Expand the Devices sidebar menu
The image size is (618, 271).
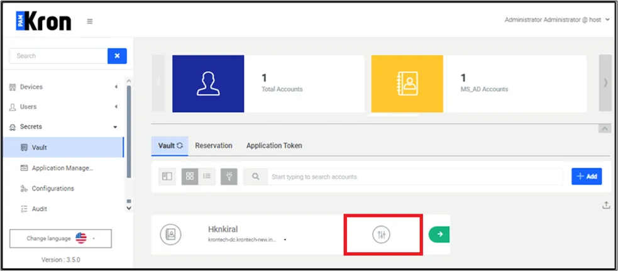click(x=63, y=87)
